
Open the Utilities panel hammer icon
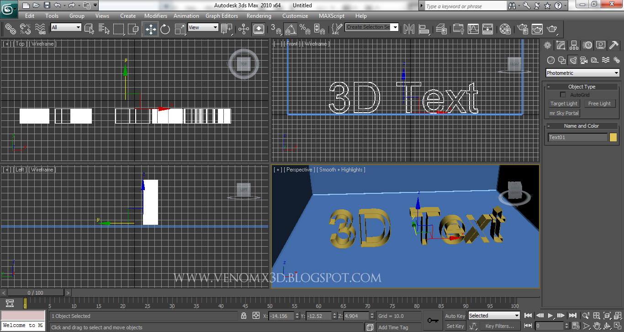[x=614, y=45]
